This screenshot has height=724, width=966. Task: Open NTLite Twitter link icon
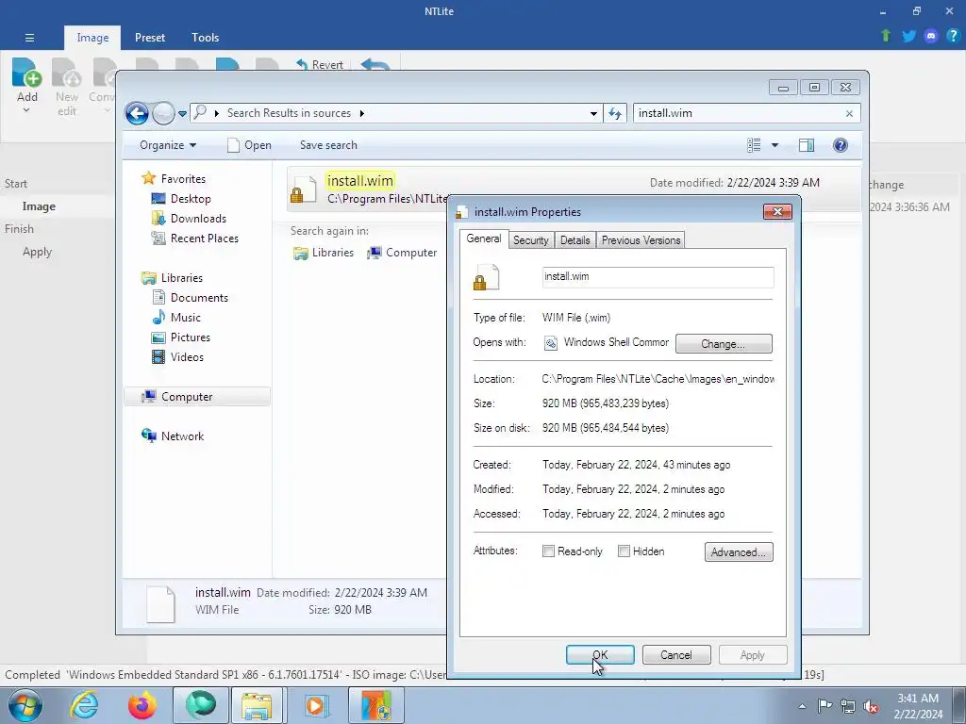(908, 36)
